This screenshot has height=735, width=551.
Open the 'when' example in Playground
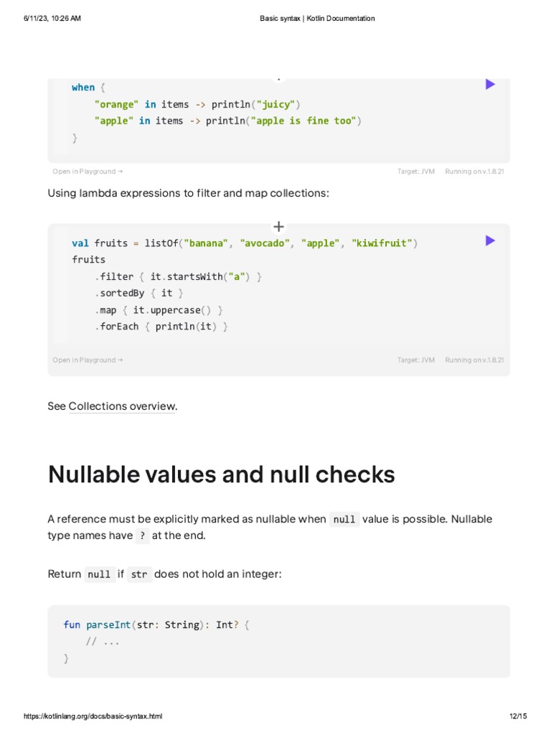88,172
